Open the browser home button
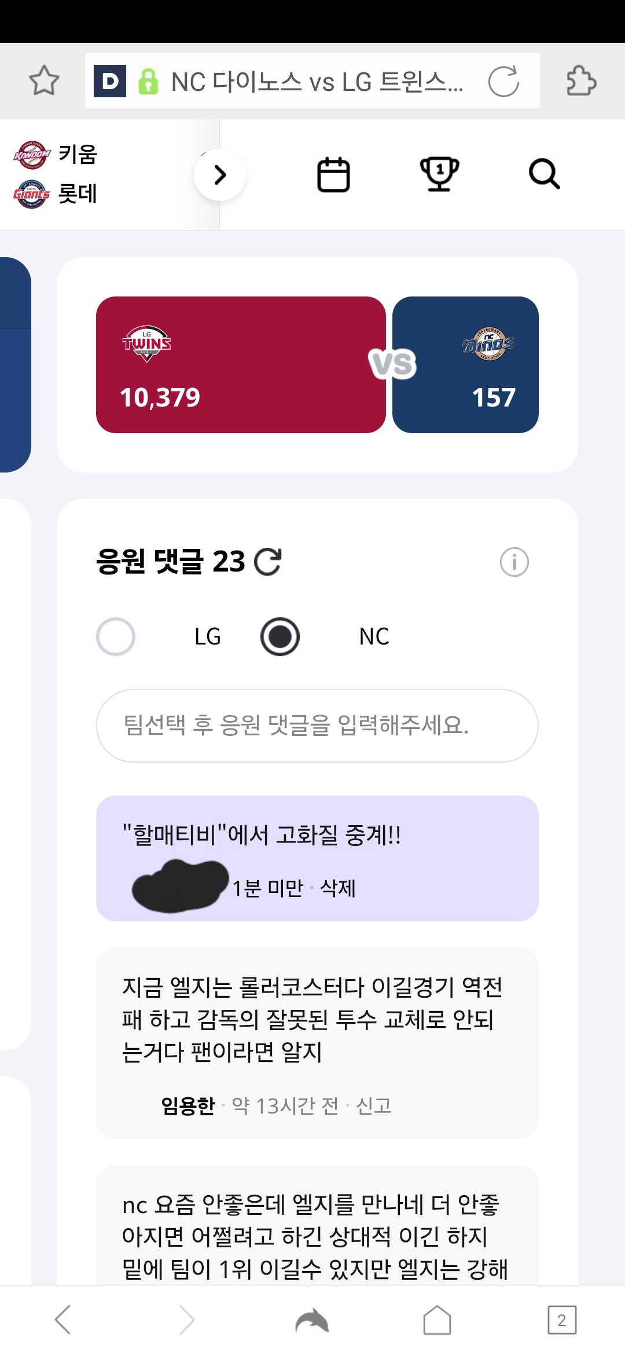 (437, 1320)
